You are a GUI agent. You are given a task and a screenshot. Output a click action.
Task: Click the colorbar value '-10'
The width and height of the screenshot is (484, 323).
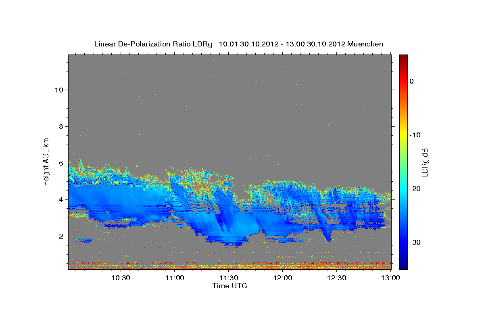pos(415,135)
